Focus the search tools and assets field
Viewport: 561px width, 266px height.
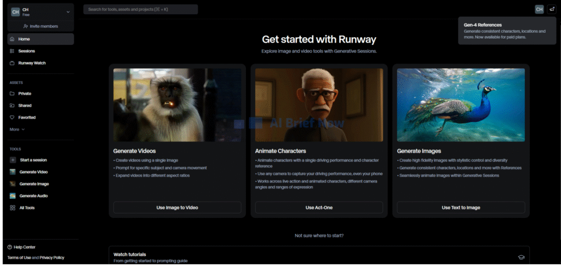click(141, 9)
